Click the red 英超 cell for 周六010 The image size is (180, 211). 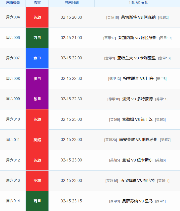(37, 120)
